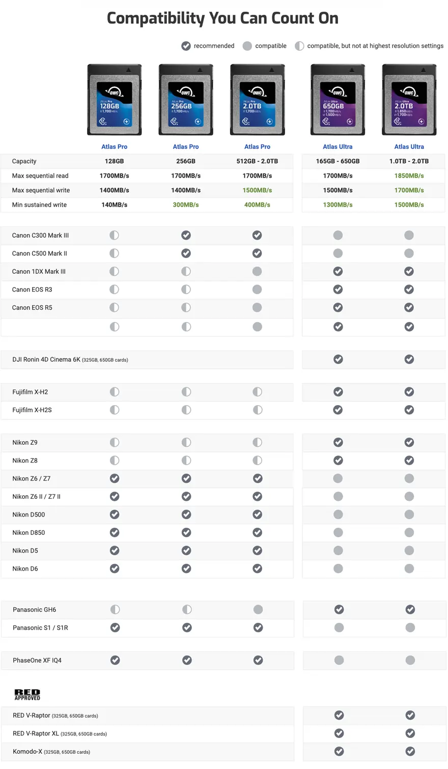Follow the Atlas Ultra link below 650GB card

point(338,147)
